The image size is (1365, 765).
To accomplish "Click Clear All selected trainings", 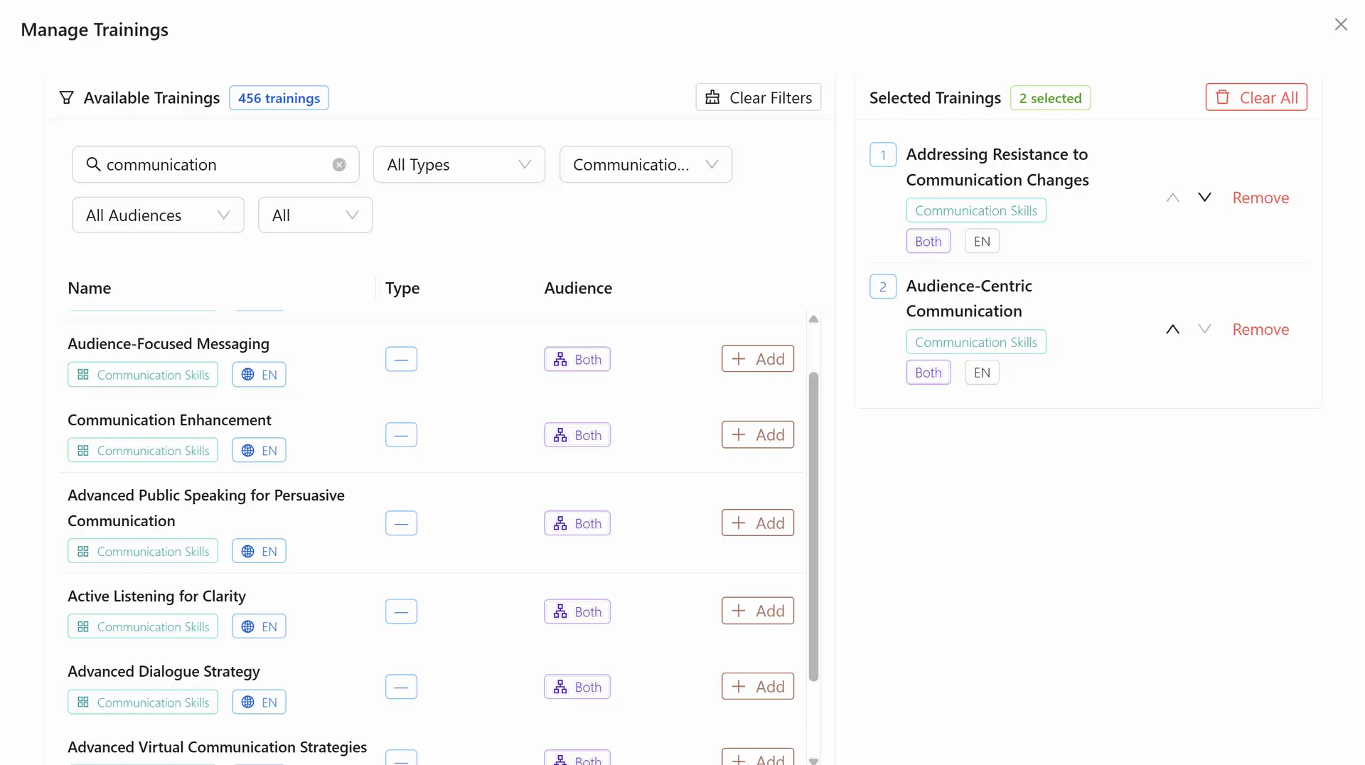I will click(1256, 98).
